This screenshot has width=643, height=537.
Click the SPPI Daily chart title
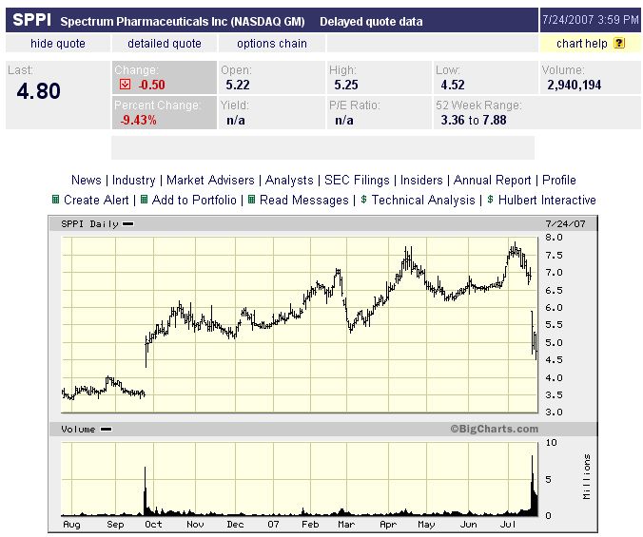(x=89, y=224)
